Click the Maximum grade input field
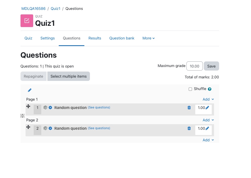251x178 pixels. pos(195,66)
